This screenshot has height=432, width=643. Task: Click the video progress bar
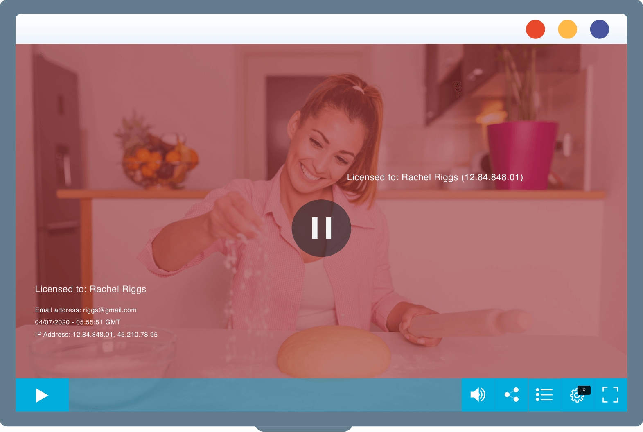265,395
